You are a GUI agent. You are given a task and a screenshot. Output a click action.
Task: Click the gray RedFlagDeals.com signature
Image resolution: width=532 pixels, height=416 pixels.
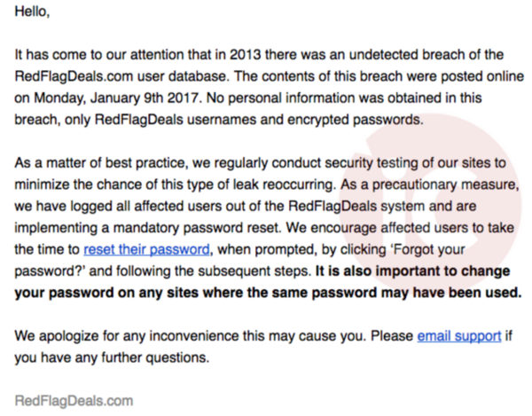[x=74, y=401]
